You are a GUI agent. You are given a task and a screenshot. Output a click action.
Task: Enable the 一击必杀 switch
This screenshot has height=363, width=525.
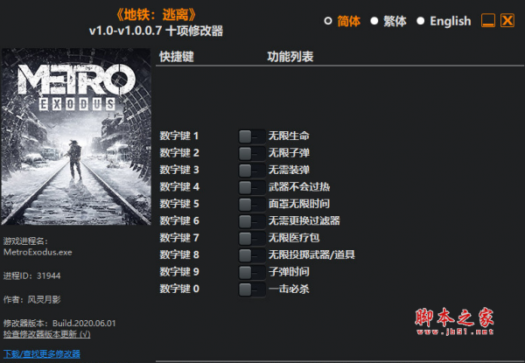point(252,290)
